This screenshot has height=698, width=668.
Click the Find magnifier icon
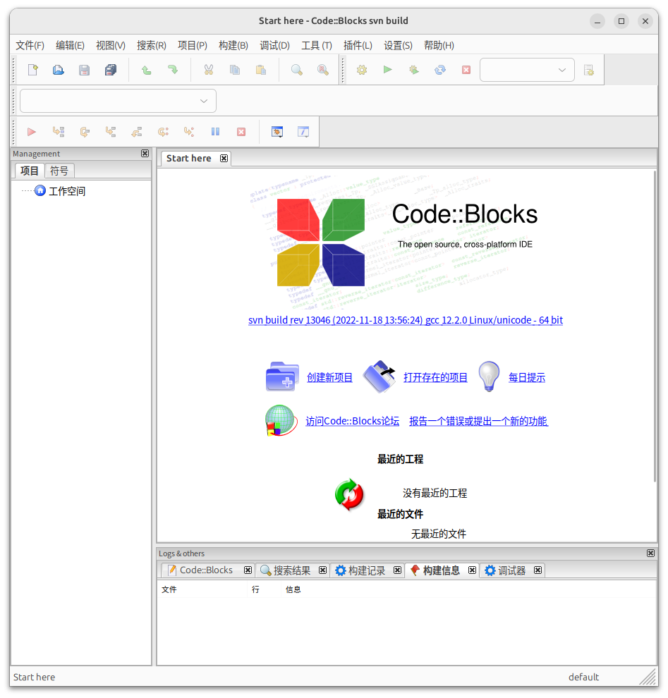296,70
